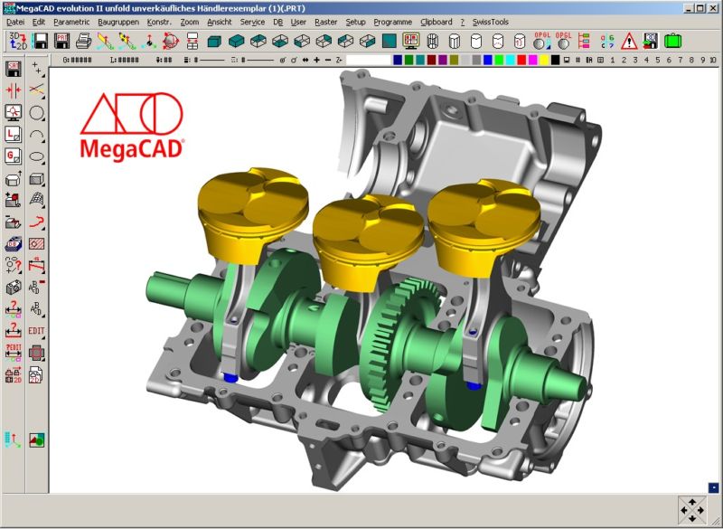723x529 pixels.
Task: Click the floppy disk save icon
Action: click(x=40, y=41)
